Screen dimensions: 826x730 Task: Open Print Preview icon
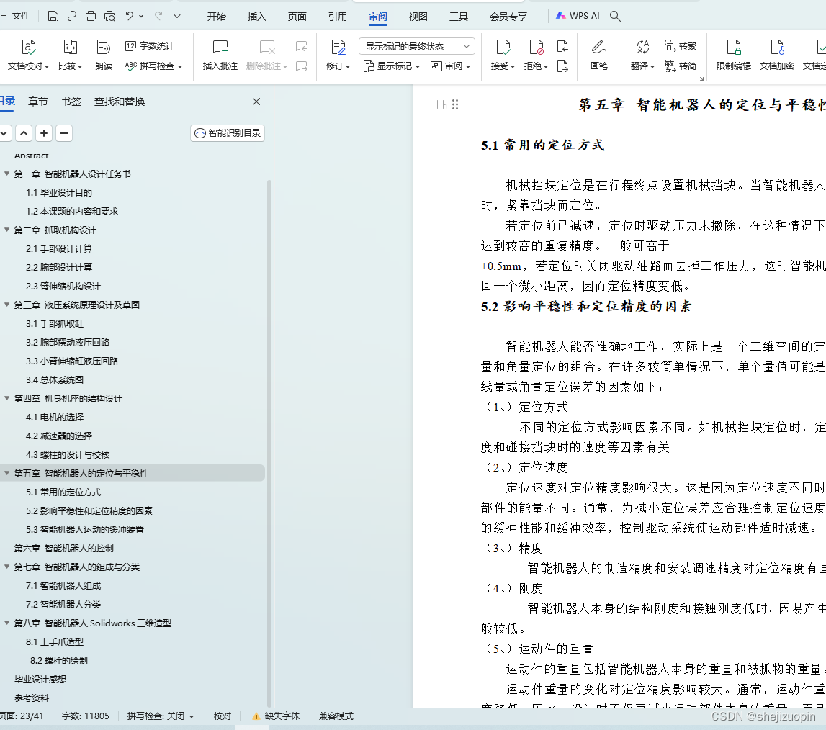(x=109, y=17)
